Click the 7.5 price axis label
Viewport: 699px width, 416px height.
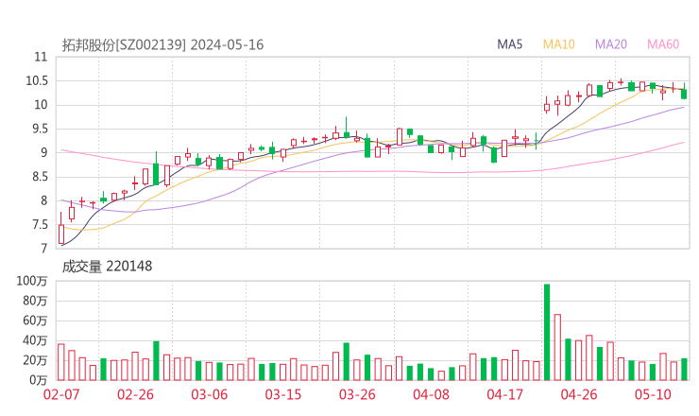[39, 224]
